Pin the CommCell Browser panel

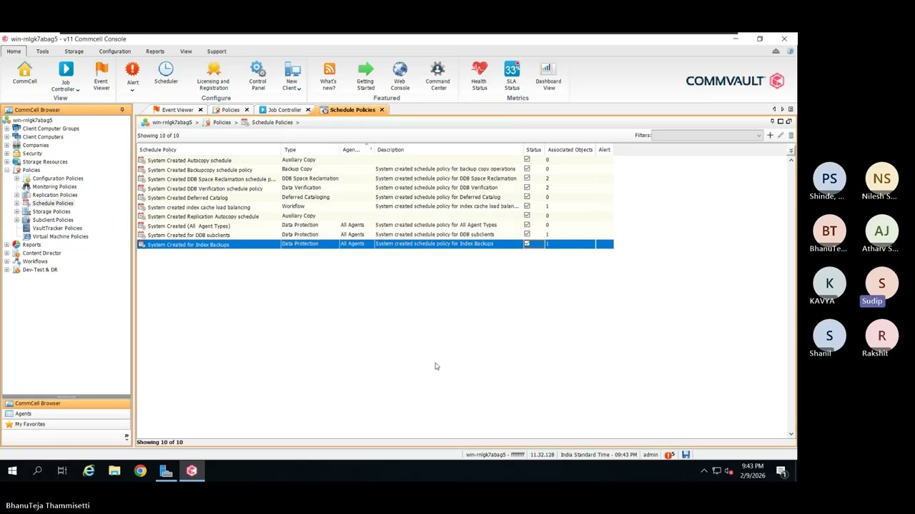pos(122,110)
